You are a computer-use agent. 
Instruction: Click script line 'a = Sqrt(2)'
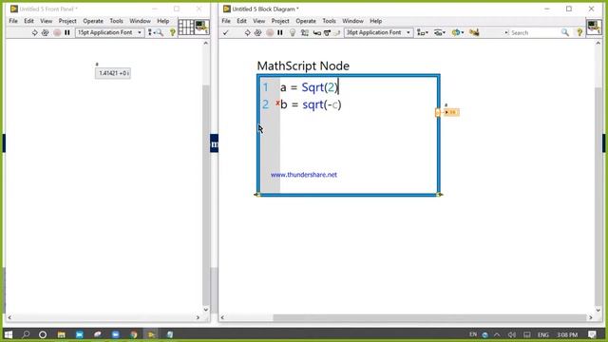(310, 87)
